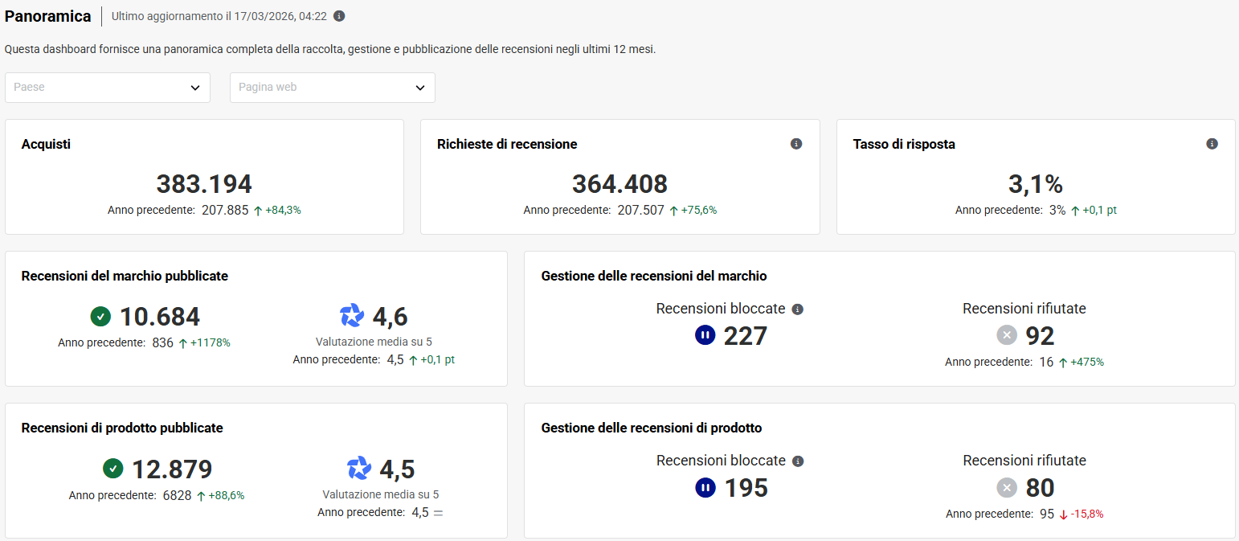Click green checkmark icon next to 12.879
1239x541 pixels.
tap(112, 468)
